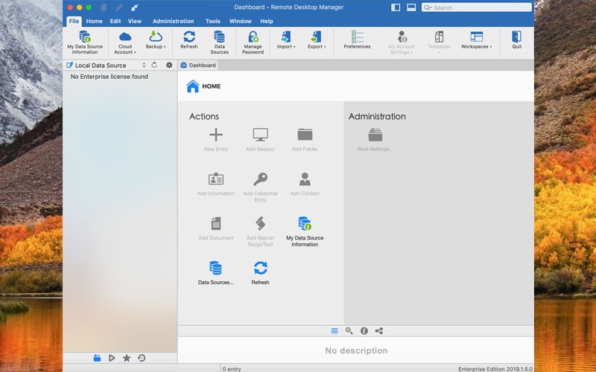The width and height of the screenshot is (596, 372).
Task: Expand the Import dropdown
Action: click(286, 40)
